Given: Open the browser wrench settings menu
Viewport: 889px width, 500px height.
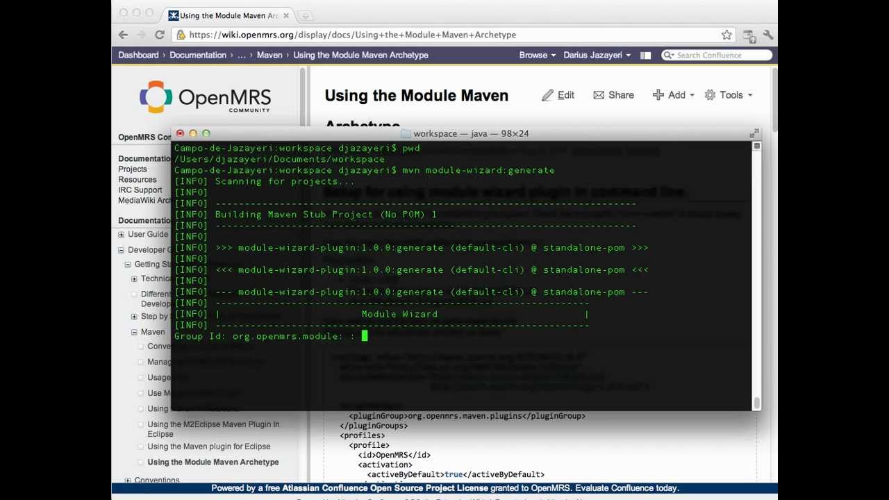Looking at the screenshot, I should point(768,35).
